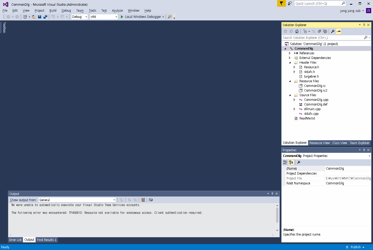373x250 pixels.
Task: Toggle Word Wrap in Output panel
Action: coord(151,200)
